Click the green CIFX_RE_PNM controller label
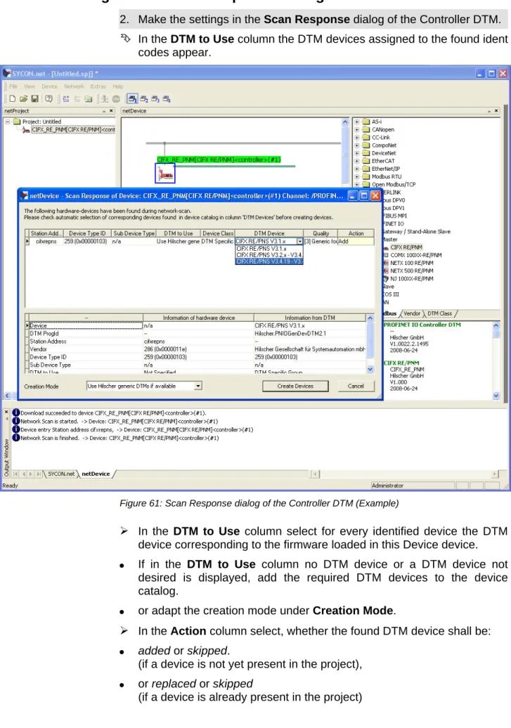Image resolution: width=511 pixels, height=728 pixels. (219, 160)
